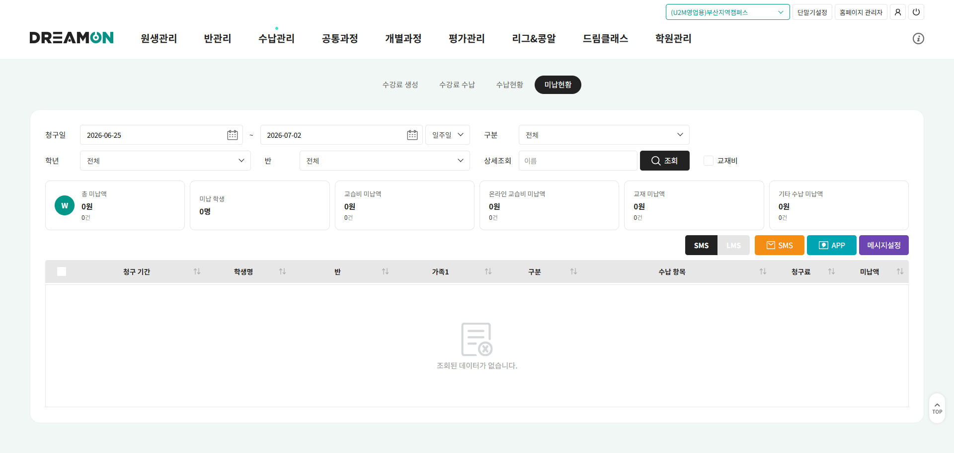This screenshot has height=453, width=954.
Task: Click the 조회 search button
Action: 664,161
